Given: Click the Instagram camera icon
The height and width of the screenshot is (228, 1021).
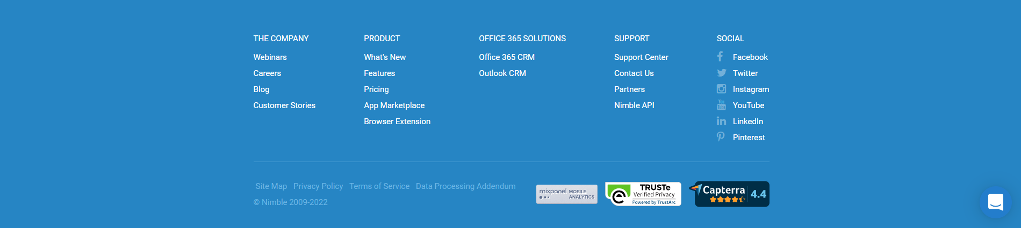Looking at the screenshot, I should click(721, 89).
